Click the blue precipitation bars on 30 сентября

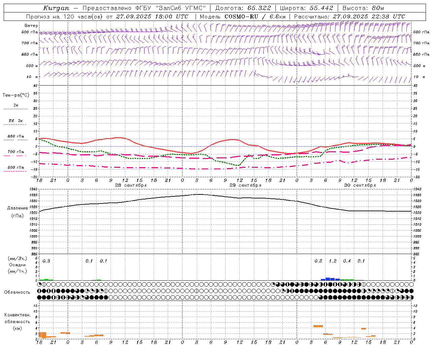(x=330, y=279)
